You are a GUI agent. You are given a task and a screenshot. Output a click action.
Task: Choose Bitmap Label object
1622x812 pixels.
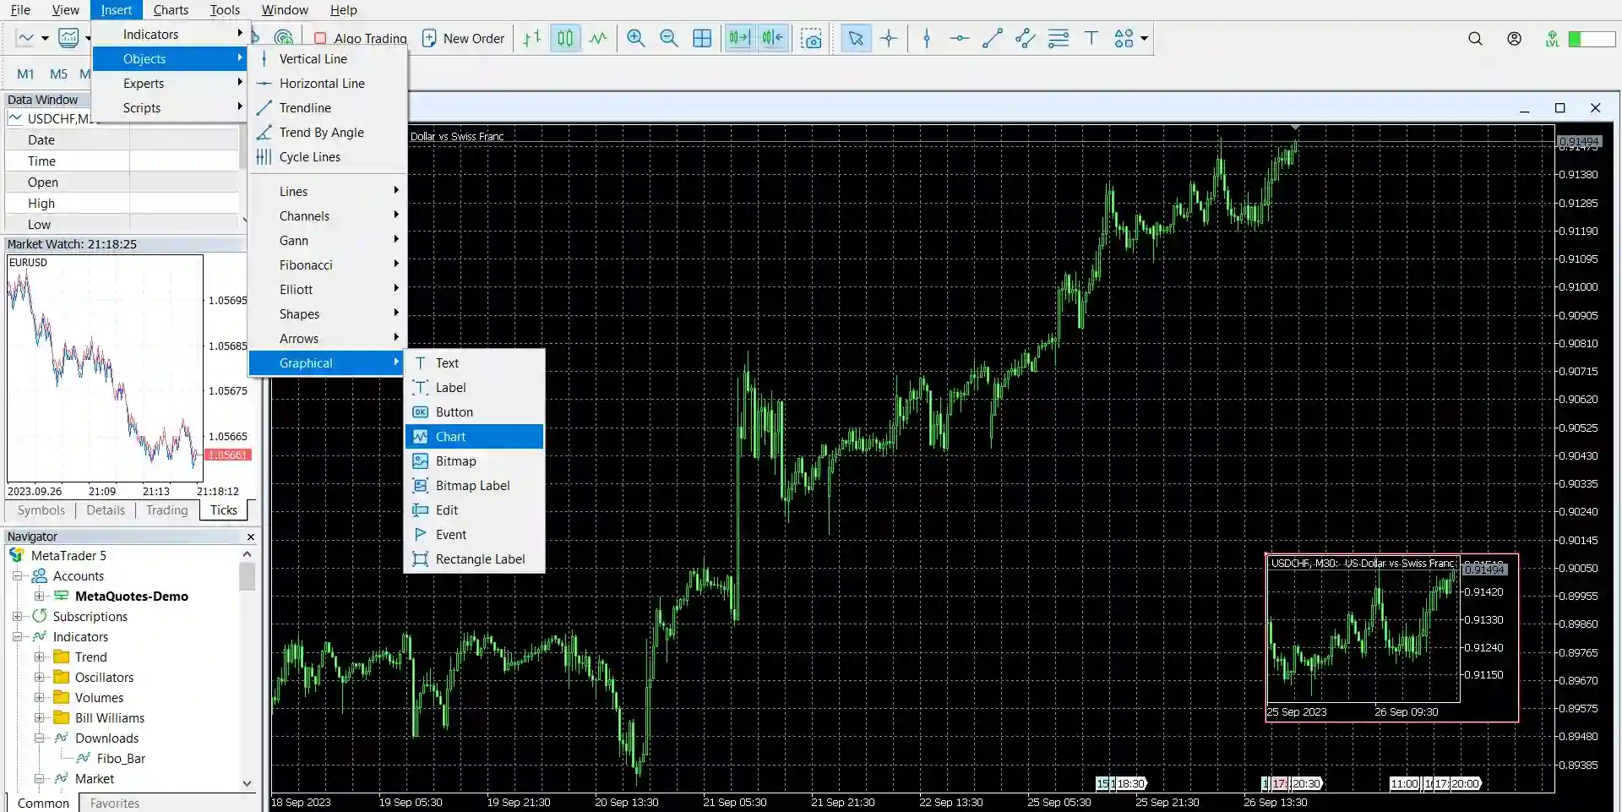click(474, 486)
